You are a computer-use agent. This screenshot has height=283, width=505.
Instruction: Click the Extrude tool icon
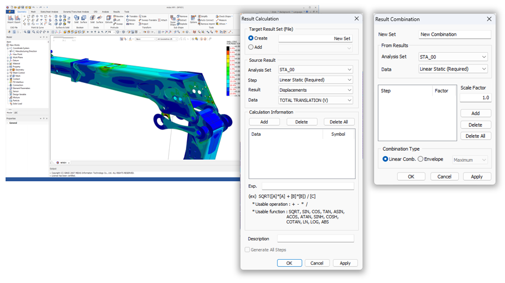tap(109, 19)
